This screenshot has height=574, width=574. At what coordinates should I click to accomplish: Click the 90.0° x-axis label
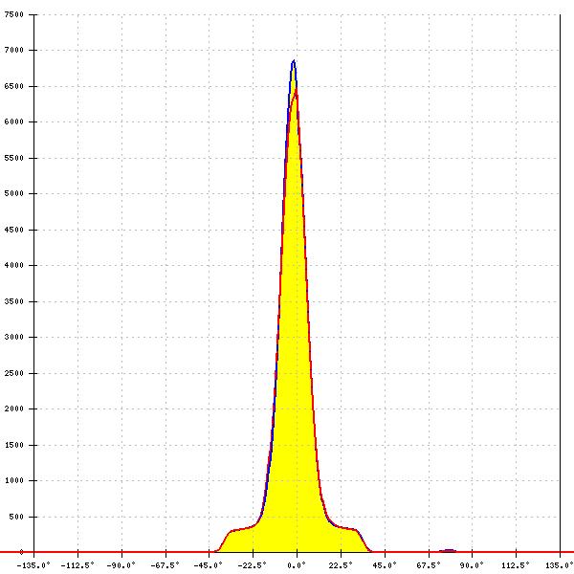tap(472, 565)
